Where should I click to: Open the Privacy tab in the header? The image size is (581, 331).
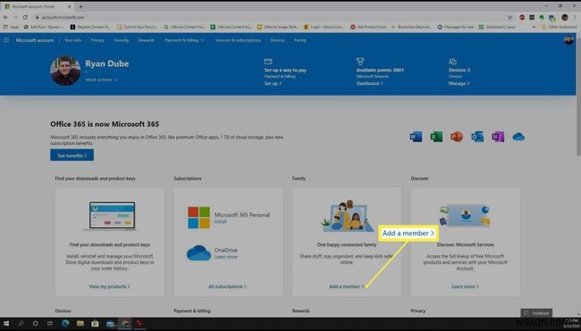[97, 40]
